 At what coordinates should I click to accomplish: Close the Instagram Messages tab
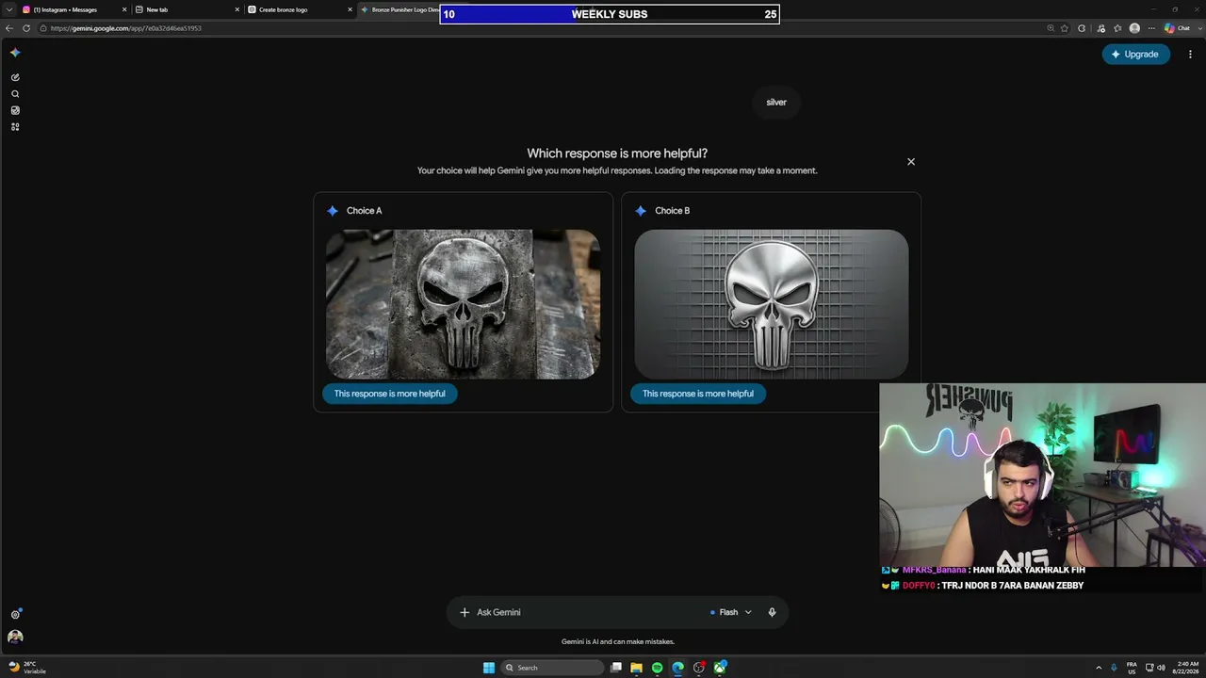click(x=124, y=9)
